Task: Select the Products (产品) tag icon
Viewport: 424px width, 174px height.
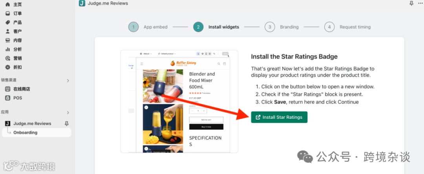Action: click(8, 22)
